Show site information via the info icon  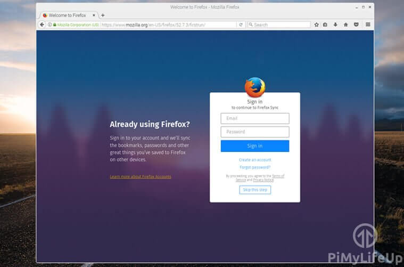pos(50,25)
